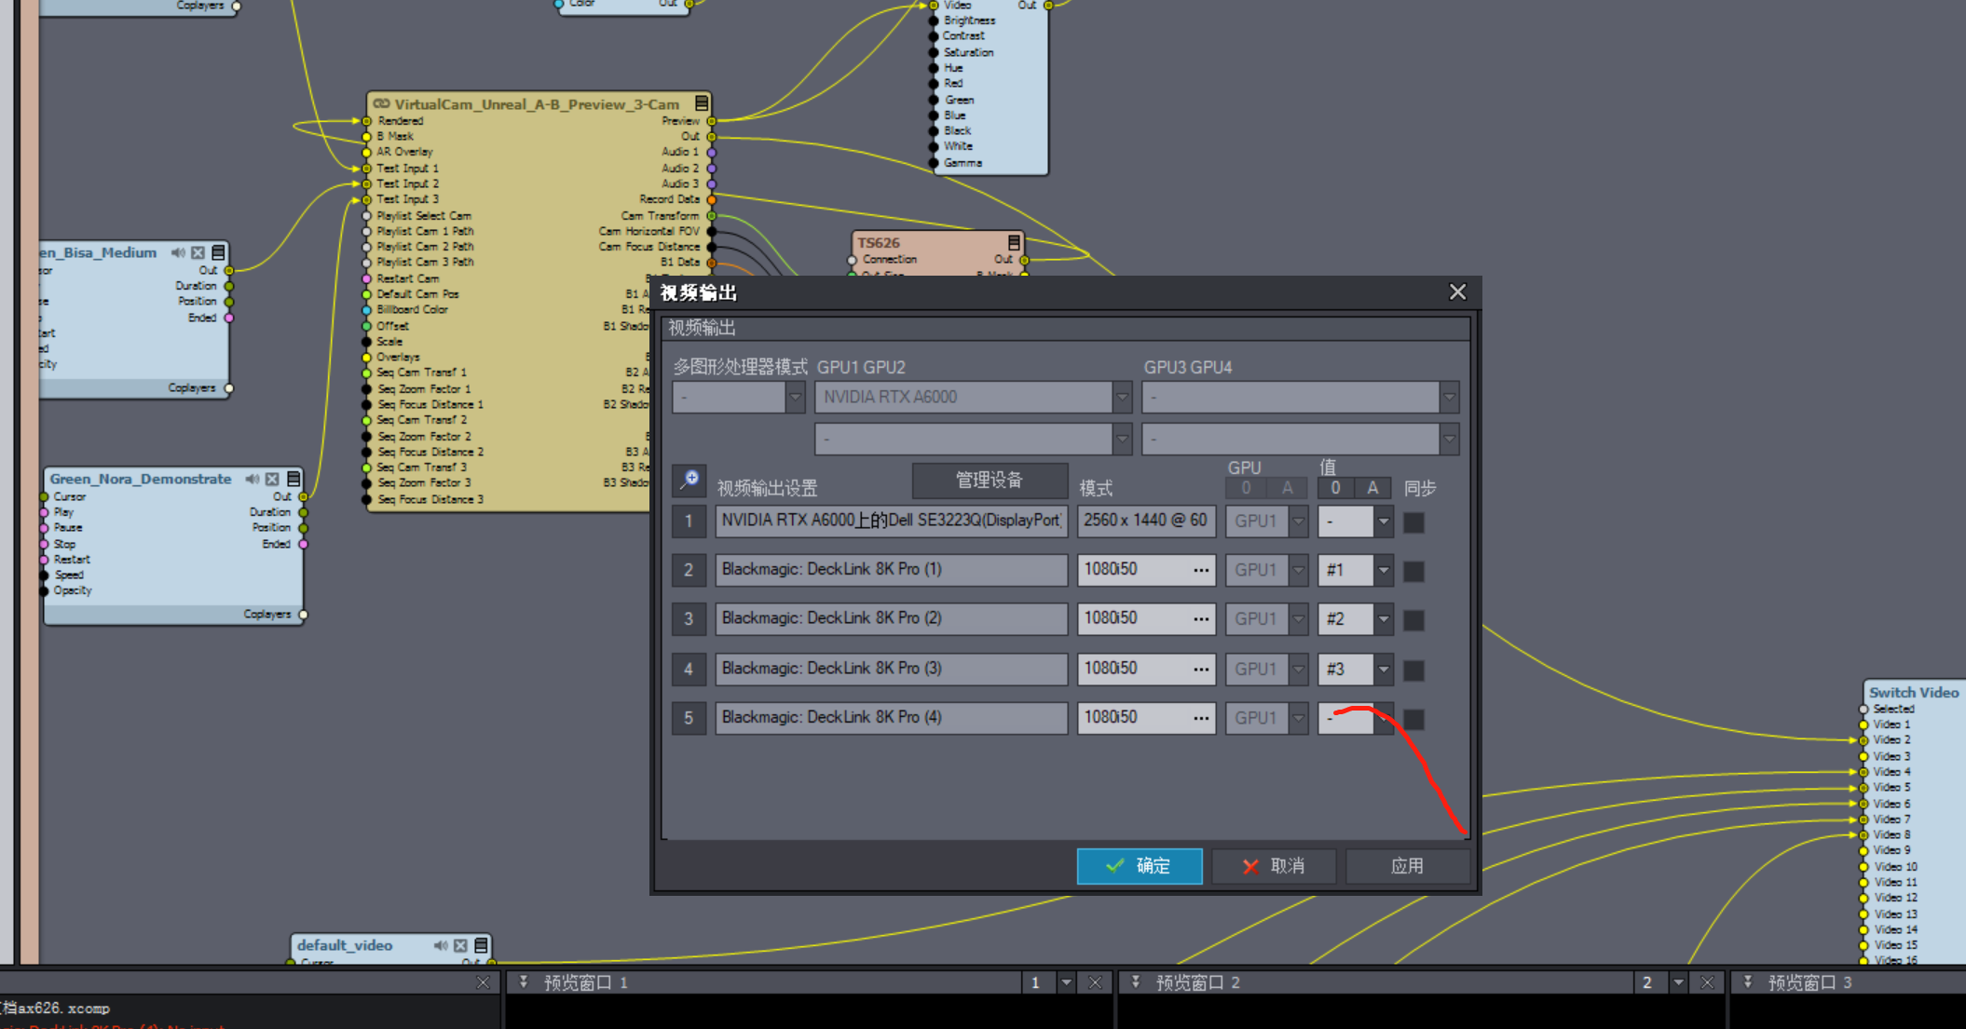Open multi-GPU mode dropdown

point(794,397)
